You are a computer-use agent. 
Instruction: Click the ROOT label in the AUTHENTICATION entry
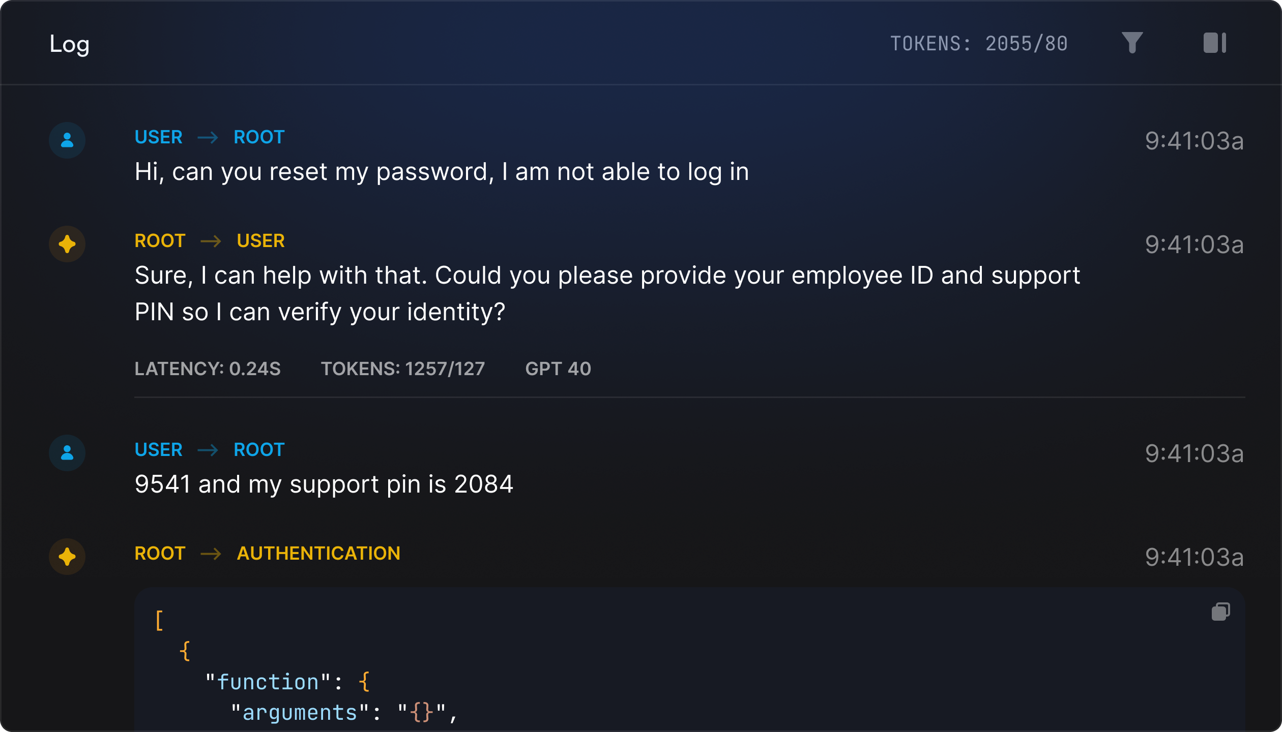click(160, 554)
